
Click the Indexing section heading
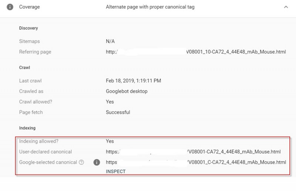pyautogui.click(x=27, y=128)
